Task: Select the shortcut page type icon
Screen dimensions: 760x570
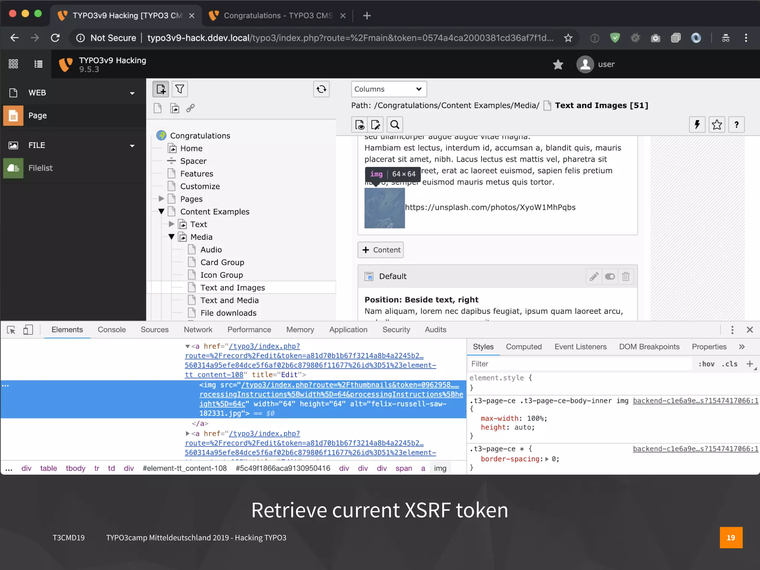Action: click(174, 108)
